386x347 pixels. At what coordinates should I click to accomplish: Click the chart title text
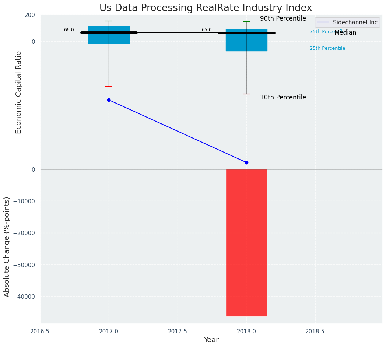pyautogui.click(x=206, y=8)
